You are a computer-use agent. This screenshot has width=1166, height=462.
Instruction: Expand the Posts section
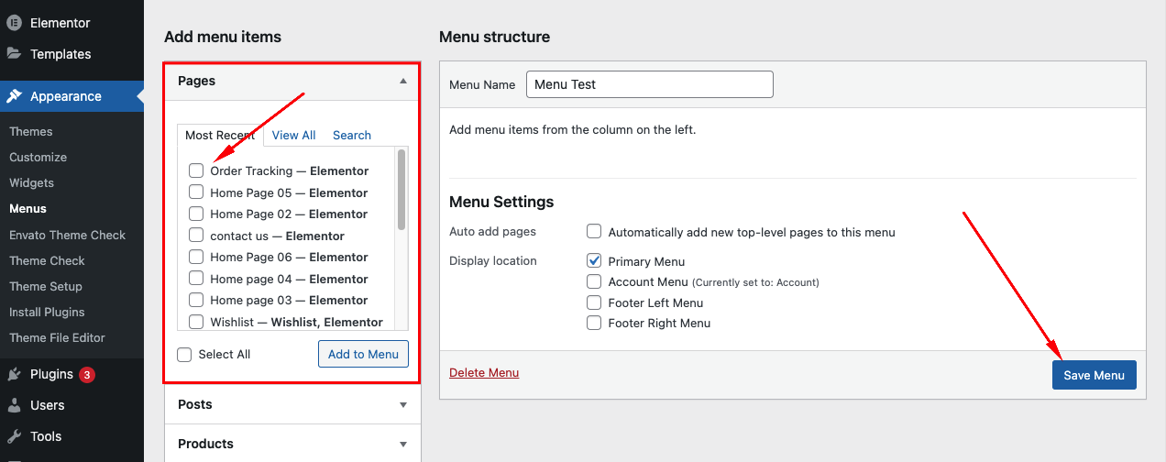(402, 404)
